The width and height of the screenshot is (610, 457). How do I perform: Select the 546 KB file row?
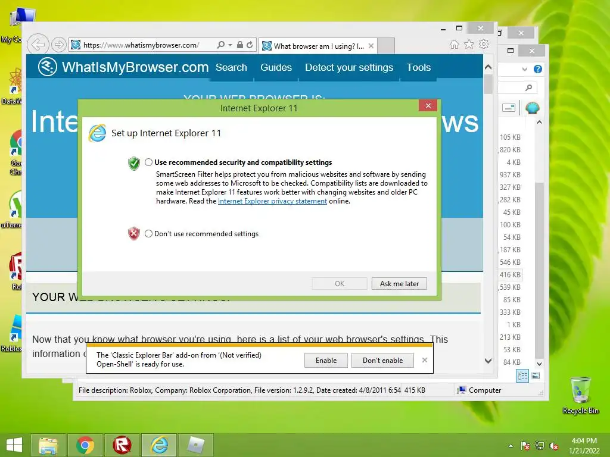(510, 262)
